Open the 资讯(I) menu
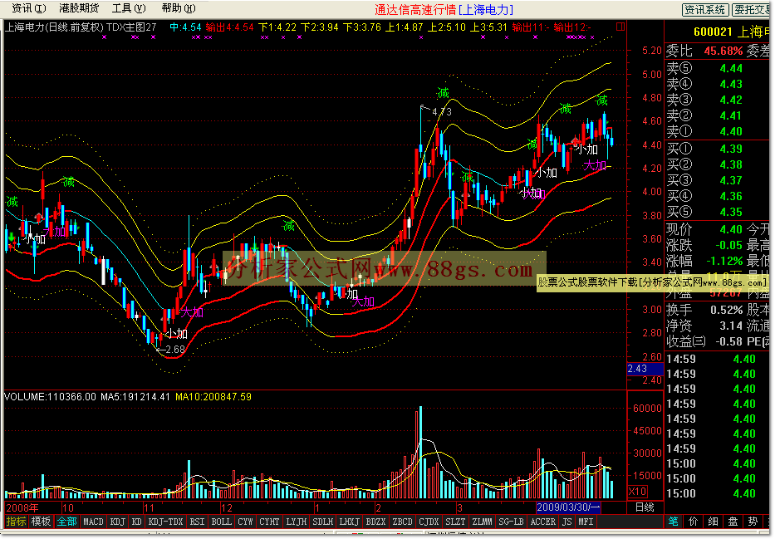This screenshot has width=775, height=539. (x=29, y=8)
